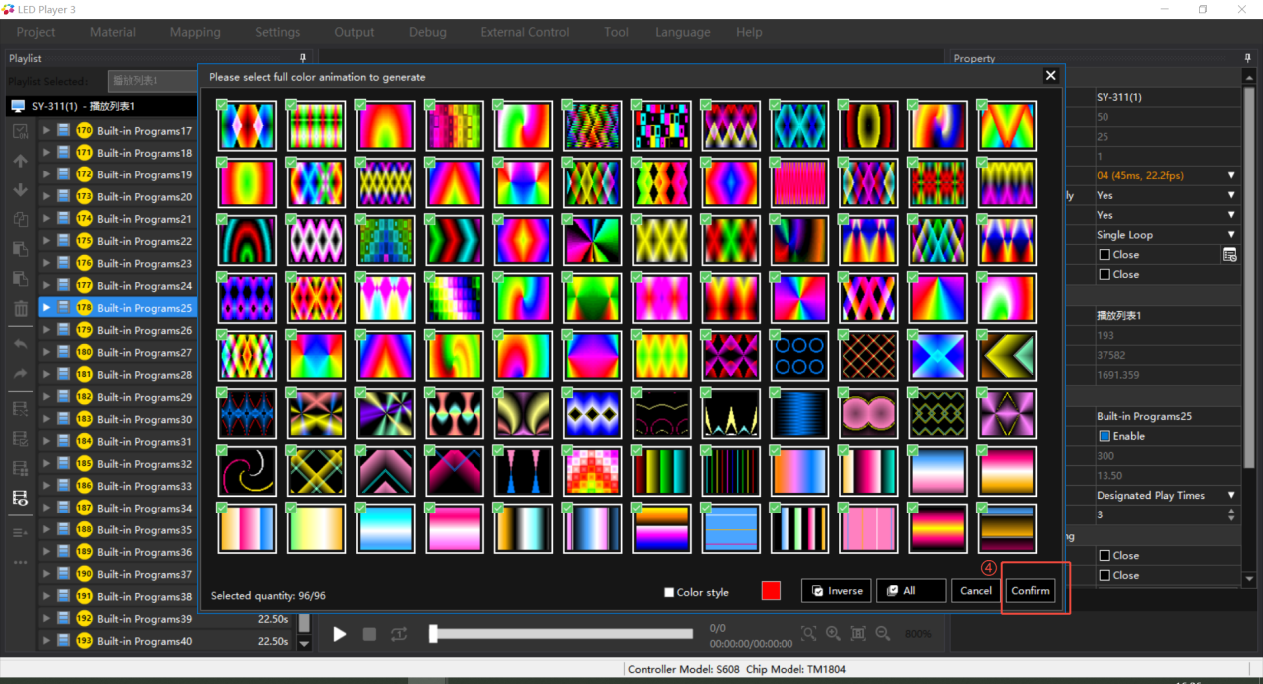The width and height of the screenshot is (1263, 684).
Task: Pin the Playlist panel
Action: click(303, 58)
